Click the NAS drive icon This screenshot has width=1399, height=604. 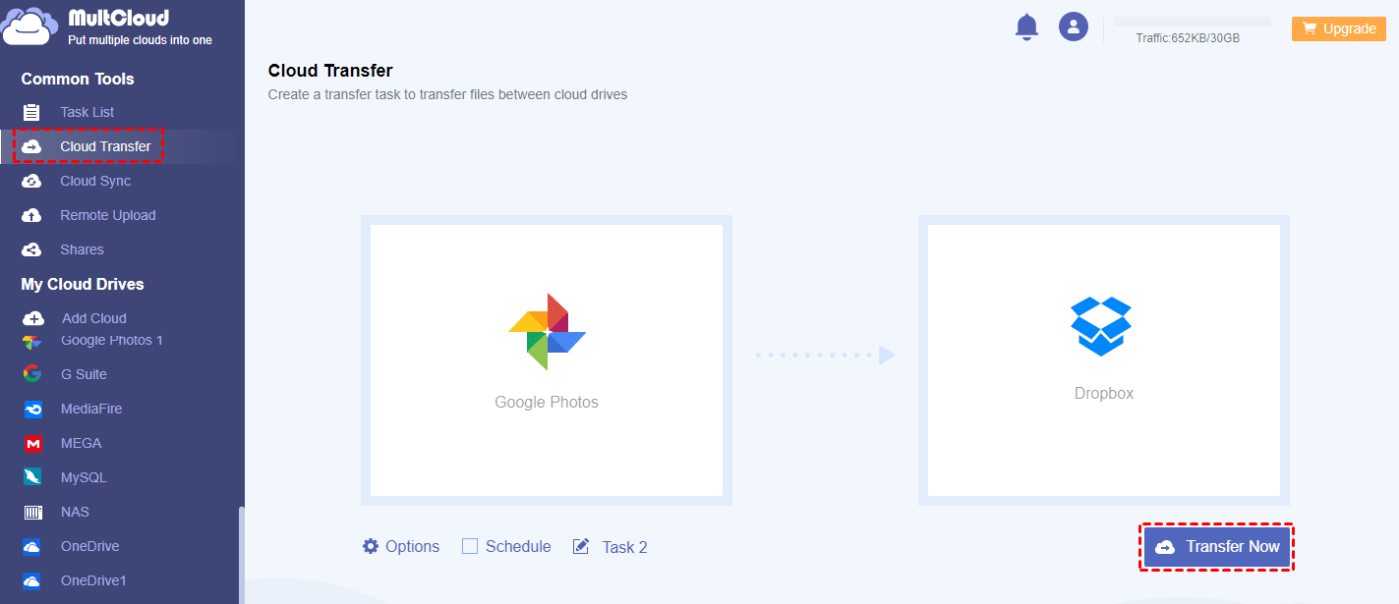pyautogui.click(x=33, y=512)
